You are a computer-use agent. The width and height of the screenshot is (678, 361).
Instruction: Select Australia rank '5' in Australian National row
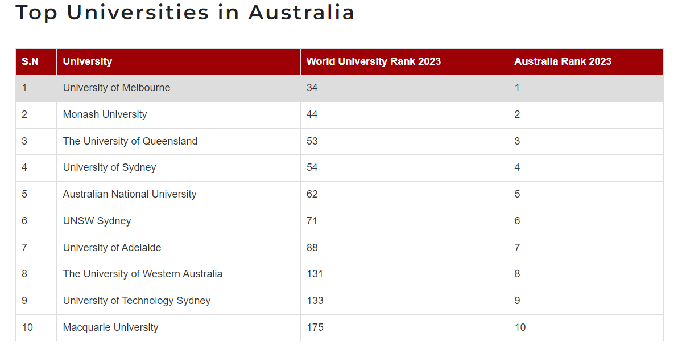[517, 194]
